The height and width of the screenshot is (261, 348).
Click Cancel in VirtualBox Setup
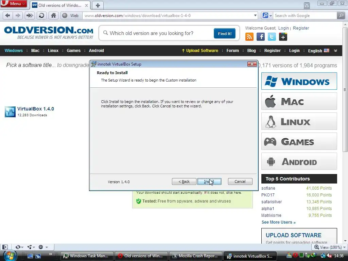[x=240, y=181]
